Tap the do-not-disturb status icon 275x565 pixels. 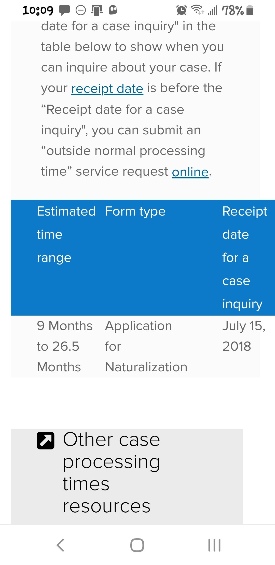click(x=81, y=10)
